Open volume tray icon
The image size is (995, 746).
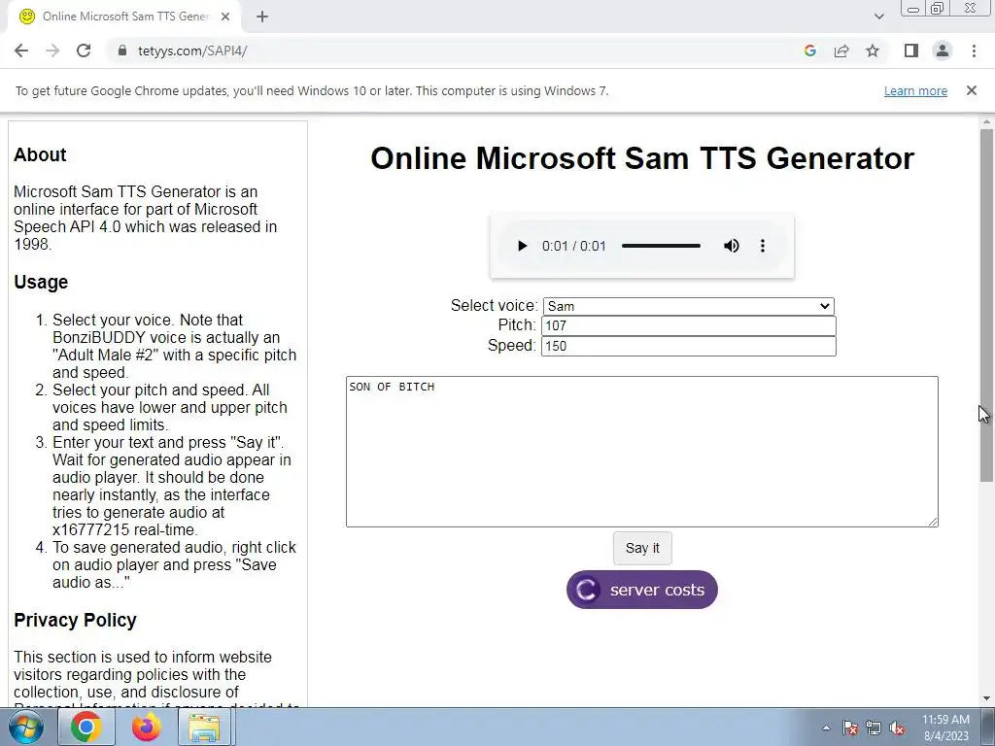(897, 728)
